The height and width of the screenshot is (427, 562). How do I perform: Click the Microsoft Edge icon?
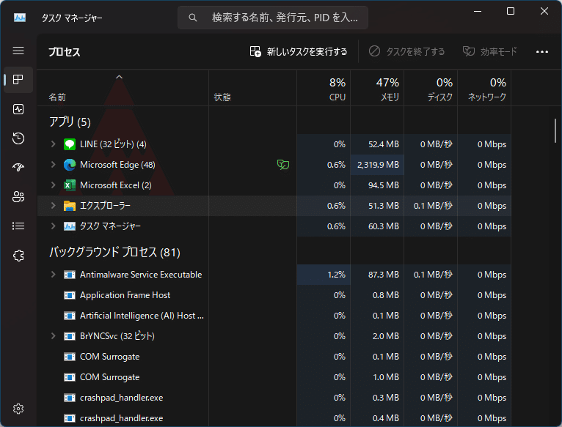[70, 165]
